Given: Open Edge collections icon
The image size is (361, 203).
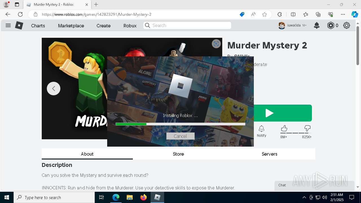Looking at the screenshot, I should [x=318, y=14].
